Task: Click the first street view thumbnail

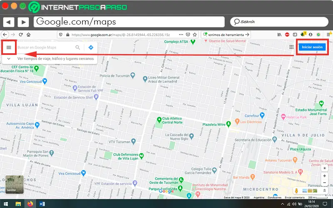Action: pyautogui.click(x=305, y=191)
